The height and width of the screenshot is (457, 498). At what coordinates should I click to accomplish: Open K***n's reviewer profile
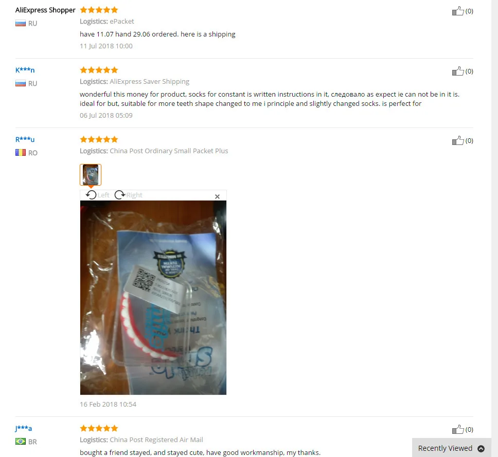(25, 70)
